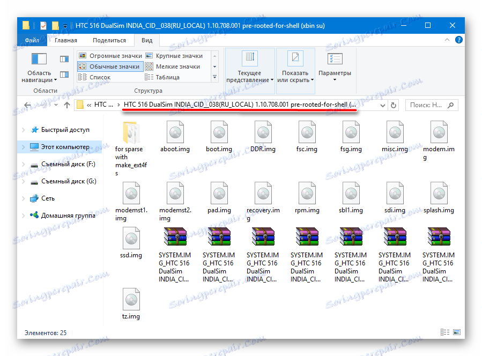Screen dimensions: 482x356
Task: Navigate back with the left arrow
Action: tap(27, 105)
